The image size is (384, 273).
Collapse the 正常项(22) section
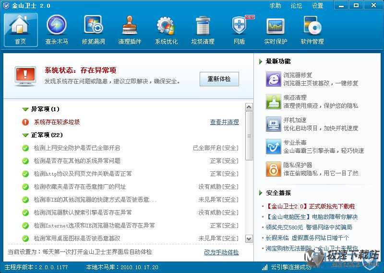point(25,135)
